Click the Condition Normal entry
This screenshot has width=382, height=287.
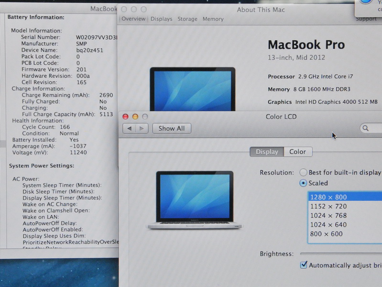50,133
